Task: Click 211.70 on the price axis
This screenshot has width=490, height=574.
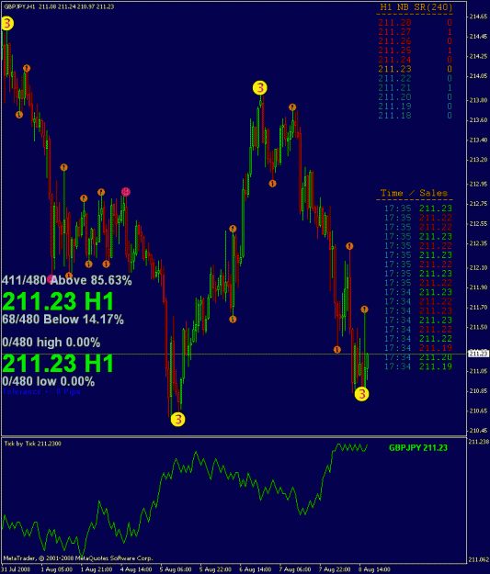Action: coord(478,307)
